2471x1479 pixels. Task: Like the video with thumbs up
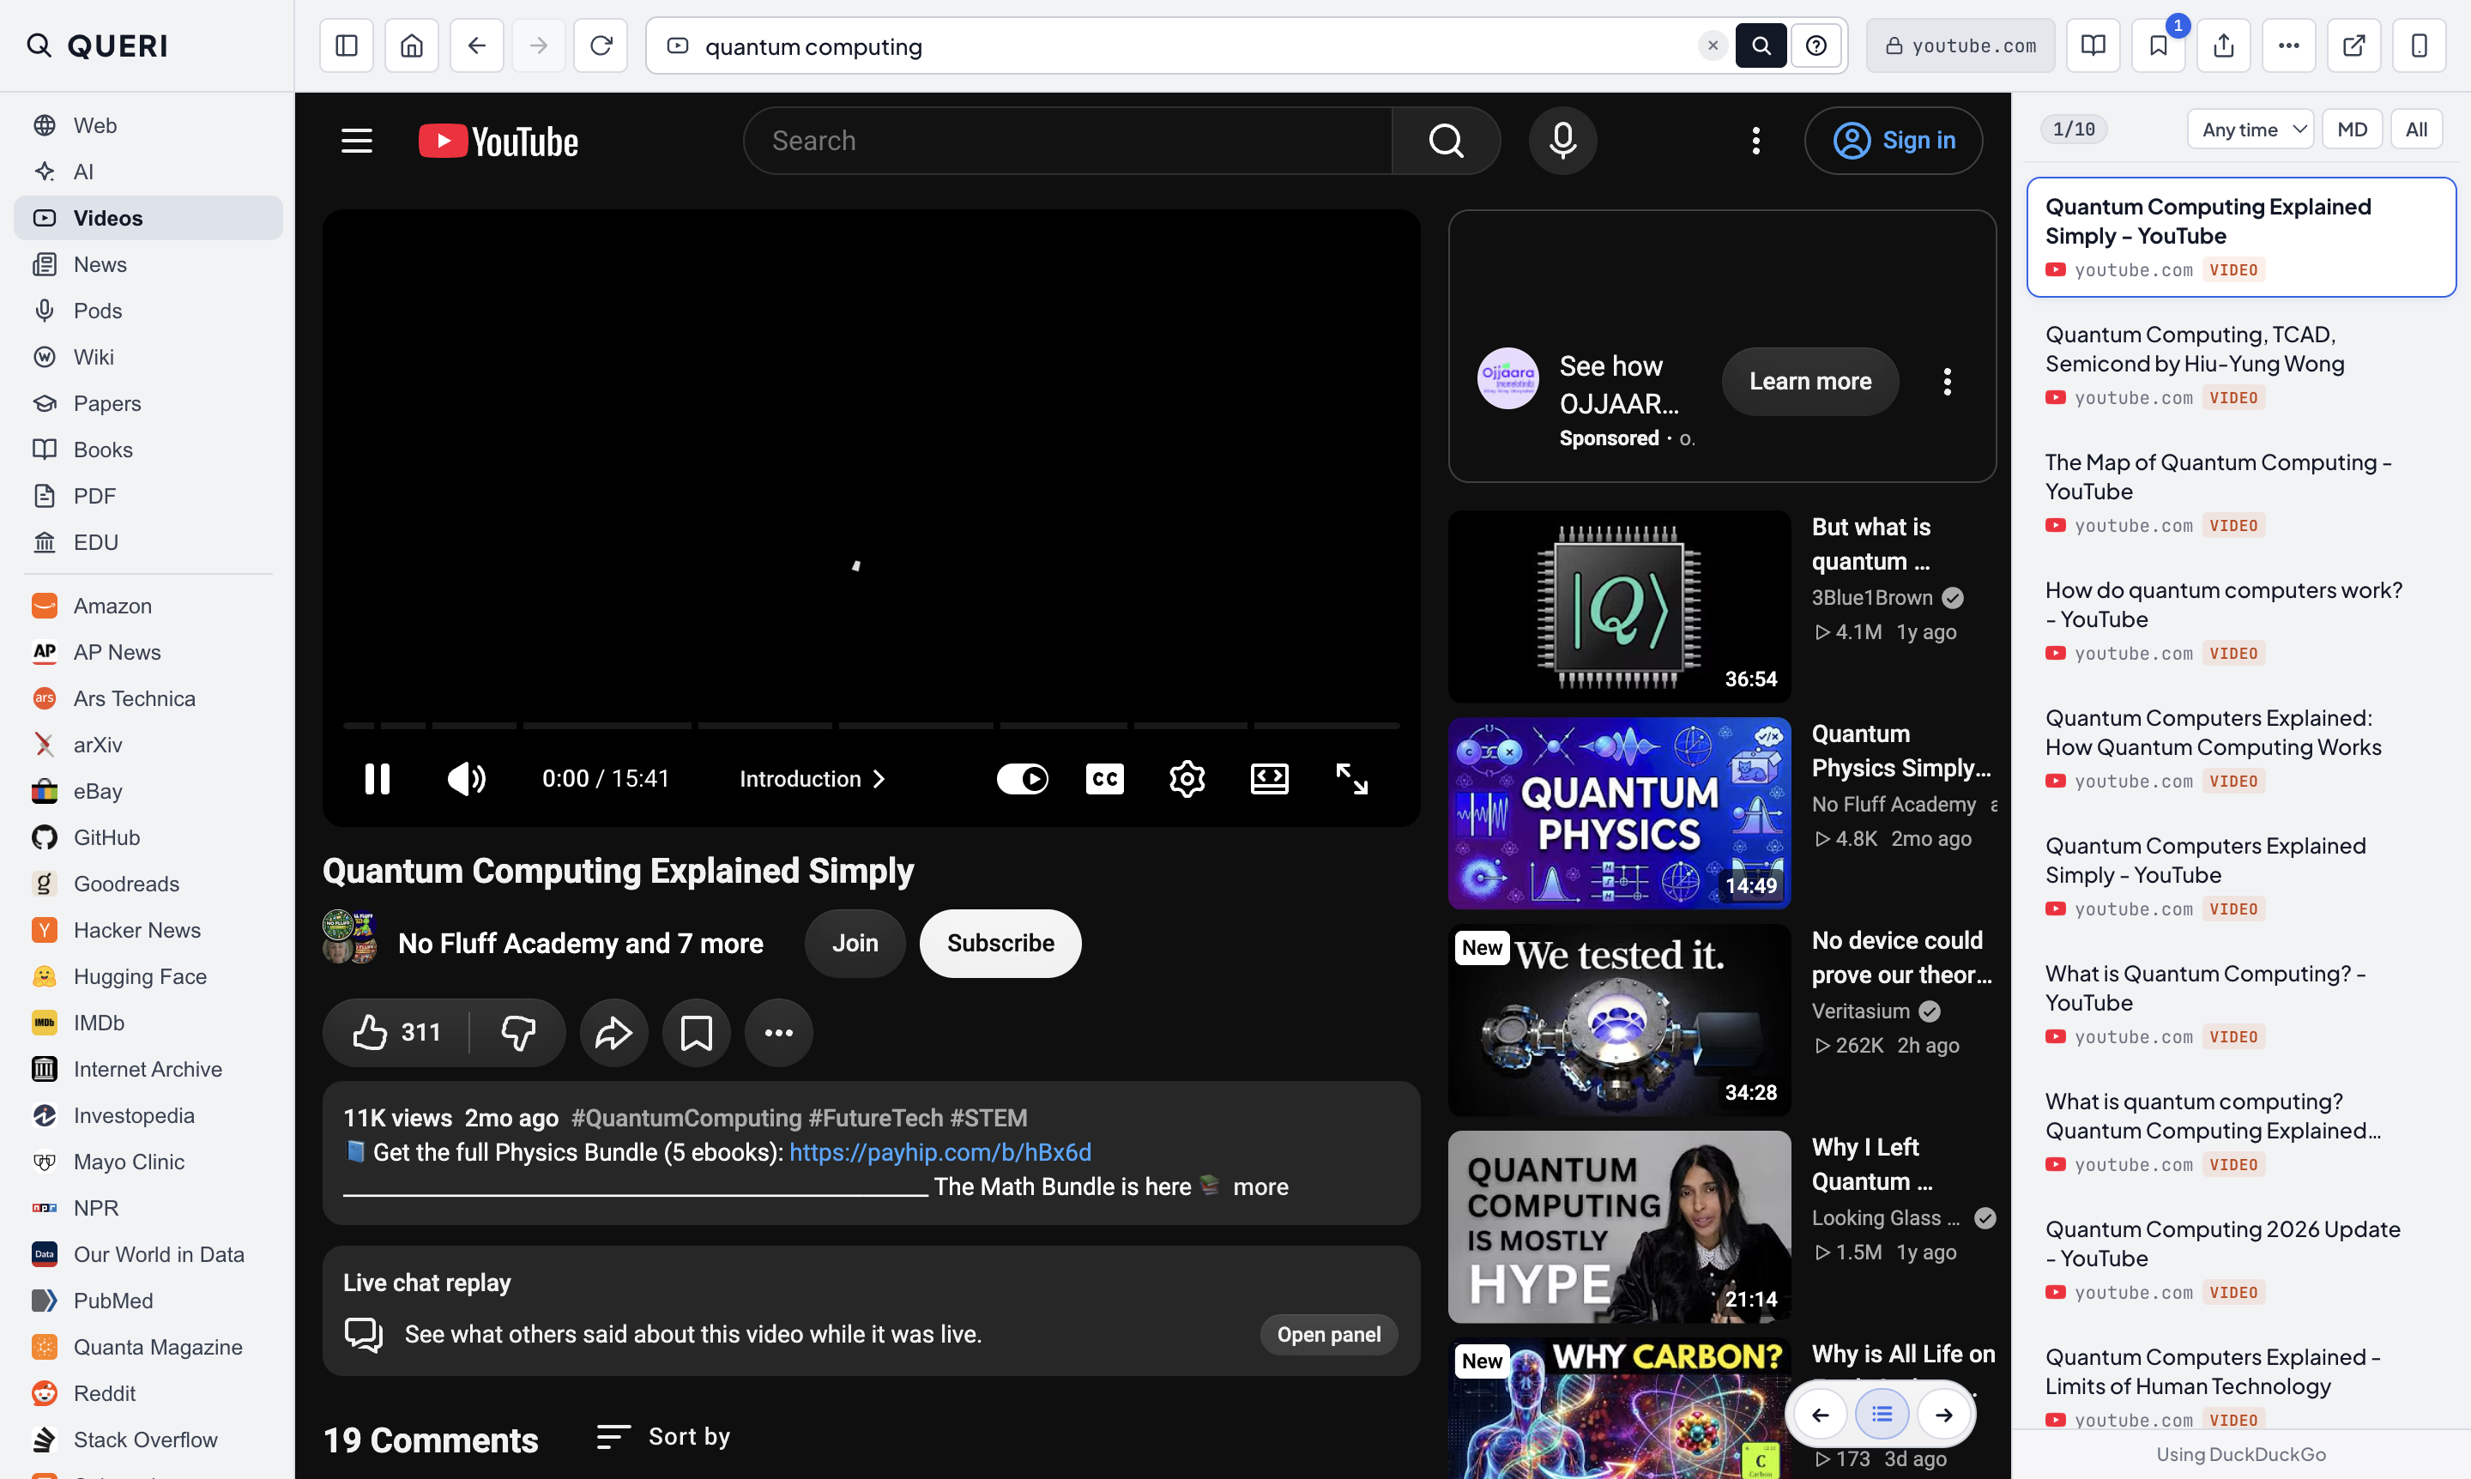tap(396, 1033)
